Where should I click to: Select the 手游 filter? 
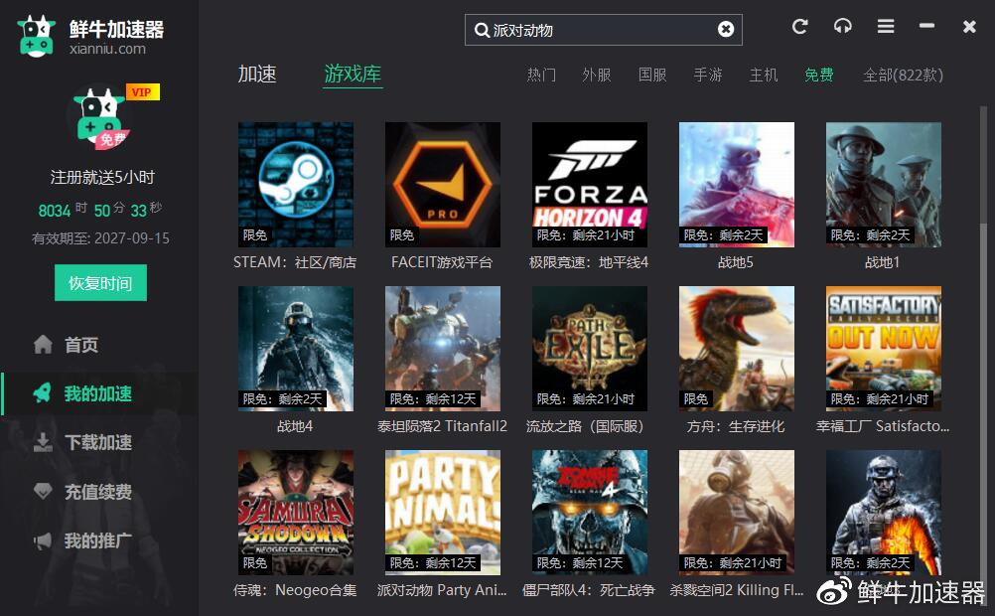[x=708, y=75]
